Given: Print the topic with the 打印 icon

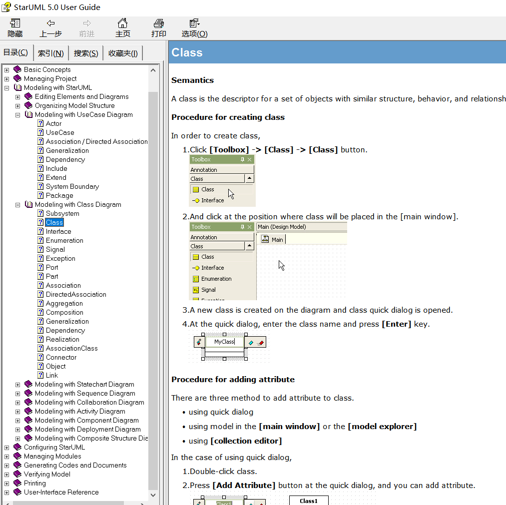Looking at the screenshot, I should [x=158, y=23].
